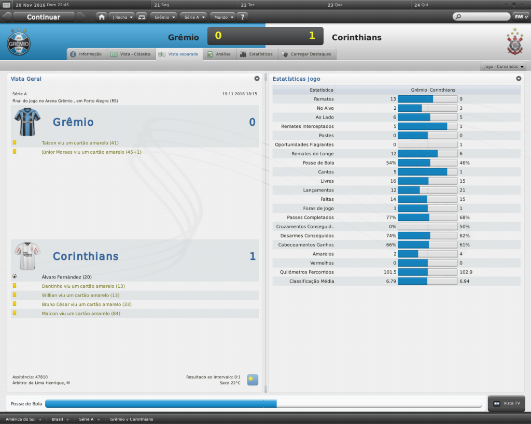The width and height of the screenshot is (531, 424).
Task: Click the Posse de Bola progress bar
Action: point(263,404)
